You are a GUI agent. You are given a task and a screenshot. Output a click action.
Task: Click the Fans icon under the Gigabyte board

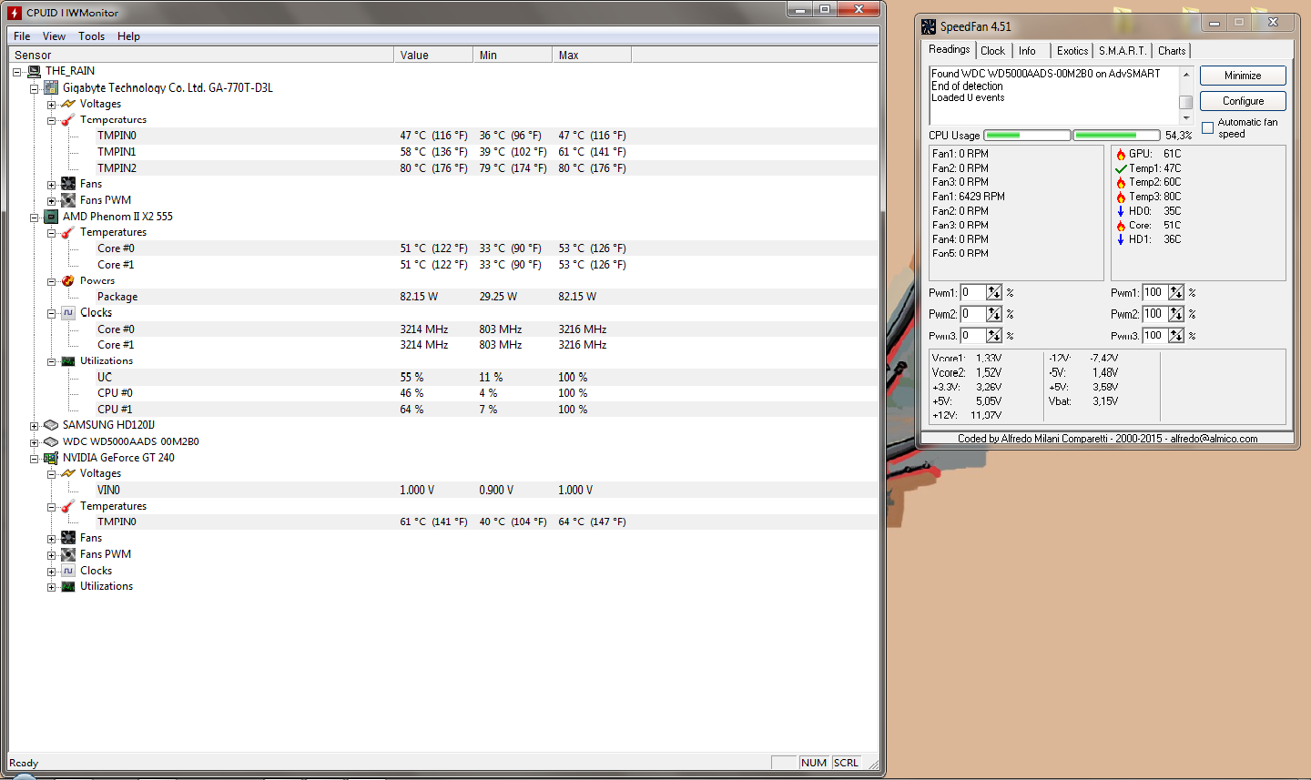click(x=68, y=184)
